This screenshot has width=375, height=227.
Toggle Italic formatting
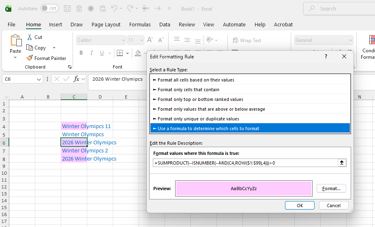point(91,53)
